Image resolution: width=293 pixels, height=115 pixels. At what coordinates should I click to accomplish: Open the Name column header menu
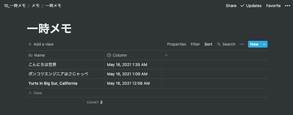[40, 55]
